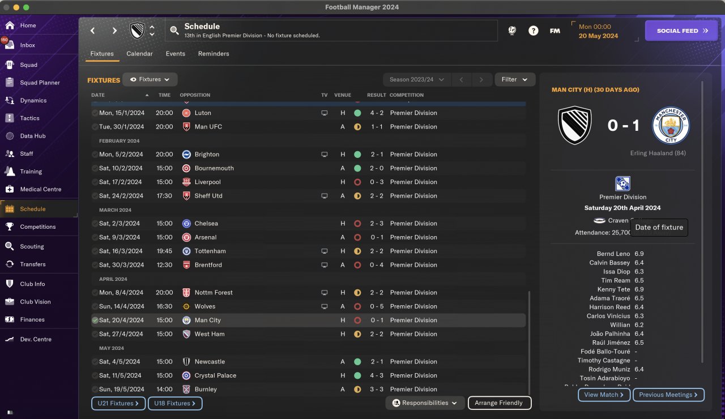Select the Tactics board icon in the sidebar

10,118
